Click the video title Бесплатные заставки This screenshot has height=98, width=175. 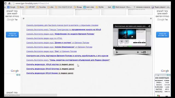131,26
